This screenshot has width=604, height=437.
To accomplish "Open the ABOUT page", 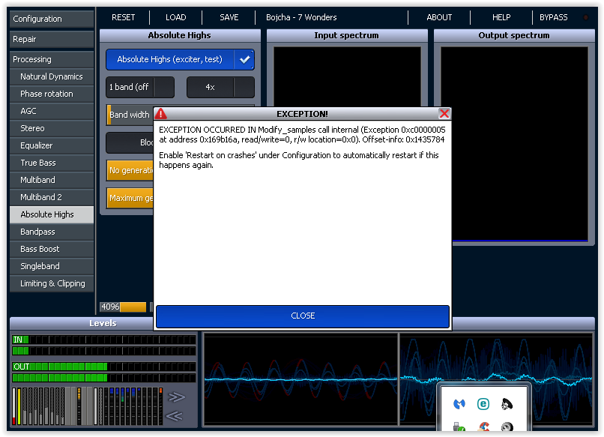I will point(439,17).
